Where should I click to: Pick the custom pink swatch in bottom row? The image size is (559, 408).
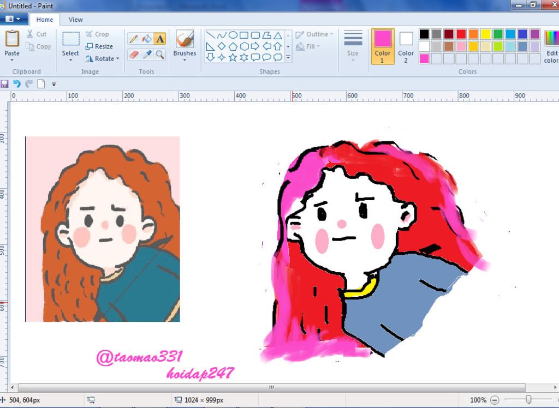tap(424, 58)
